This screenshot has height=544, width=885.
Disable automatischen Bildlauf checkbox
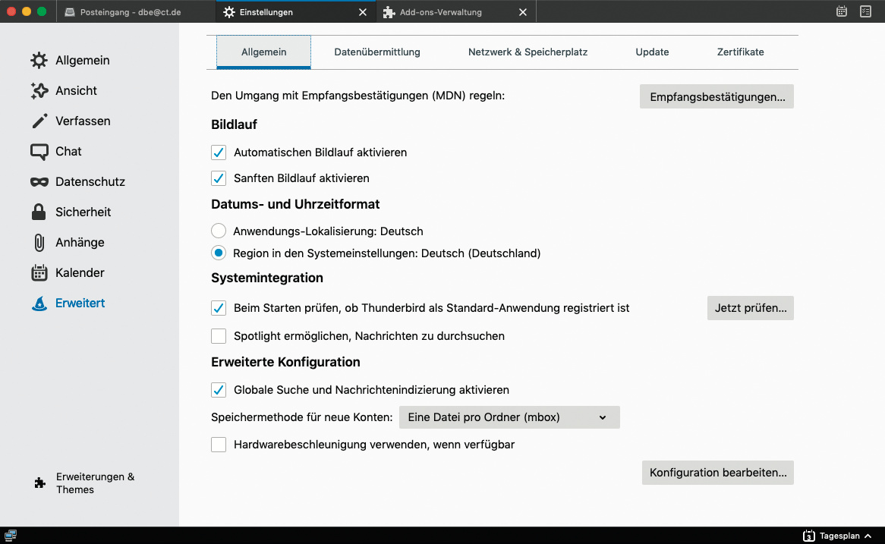pos(219,153)
